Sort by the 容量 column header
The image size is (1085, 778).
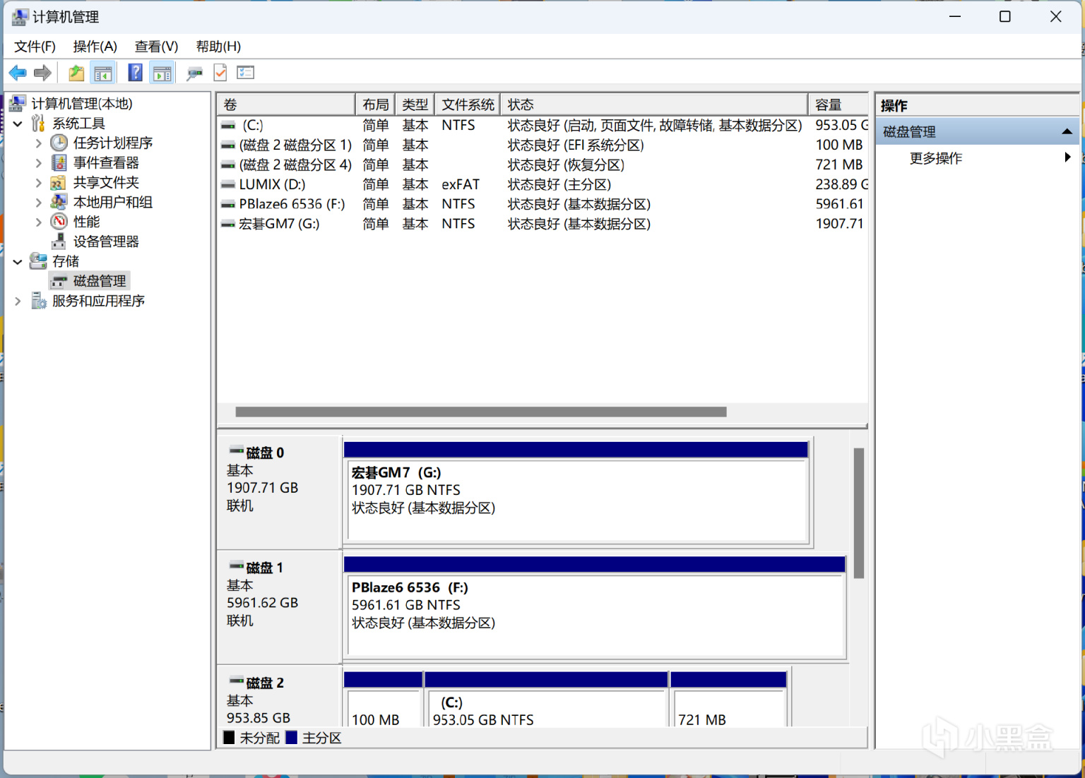(x=838, y=104)
